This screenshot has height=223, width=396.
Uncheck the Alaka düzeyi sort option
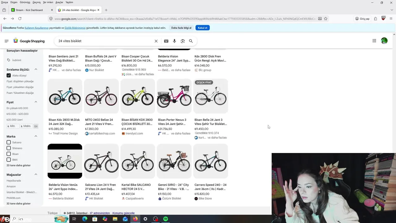(x=9, y=76)
